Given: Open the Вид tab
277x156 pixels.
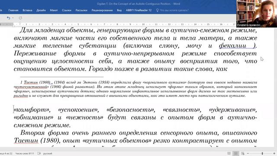Looking at the screenshot, I should click(x=119, y=10).
